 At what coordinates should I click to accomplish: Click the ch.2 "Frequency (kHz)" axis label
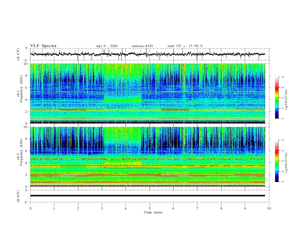tap(21, 152)
